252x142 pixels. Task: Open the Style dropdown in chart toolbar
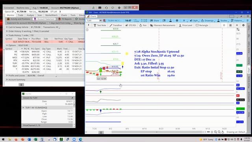[194, 21]
